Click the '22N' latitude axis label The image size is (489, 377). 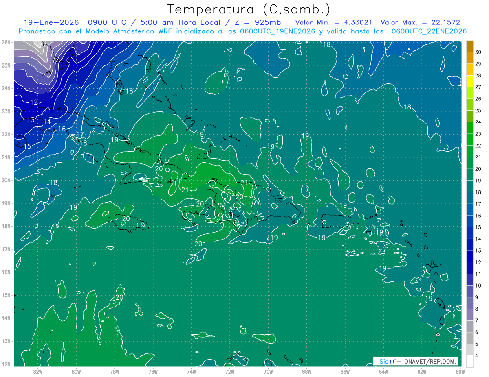coord(6,134)
